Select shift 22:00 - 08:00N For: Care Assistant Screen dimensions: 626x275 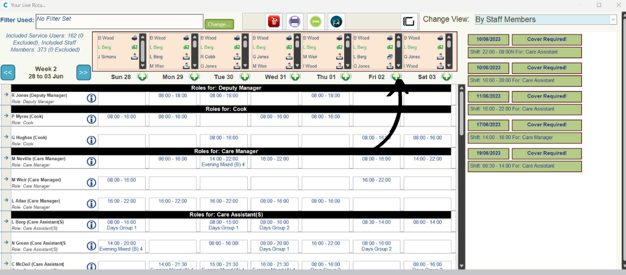click(524, 52)
